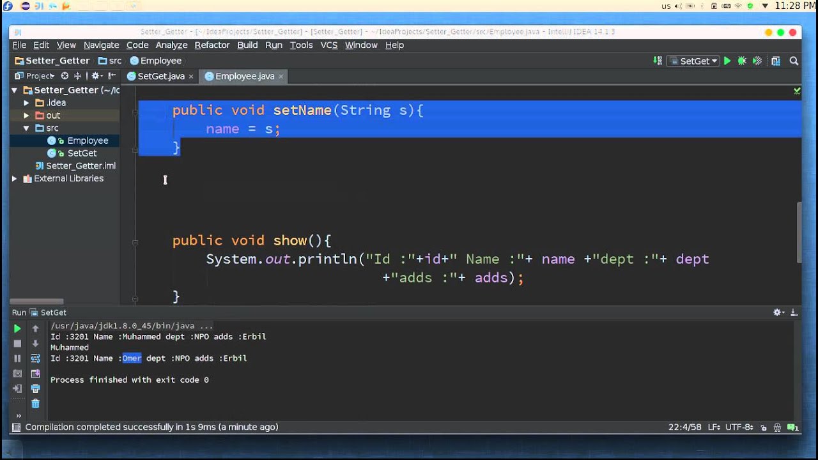
Task: Click collapse all icon in Project panel
Action: [x=78, y=76]
